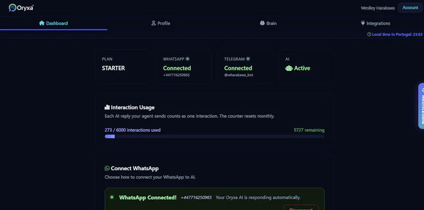Screen dimensions: 424x210
Task: Click the WhatsApp Connected! banner text
Action: pyautogui.click(x=148, y=198)
